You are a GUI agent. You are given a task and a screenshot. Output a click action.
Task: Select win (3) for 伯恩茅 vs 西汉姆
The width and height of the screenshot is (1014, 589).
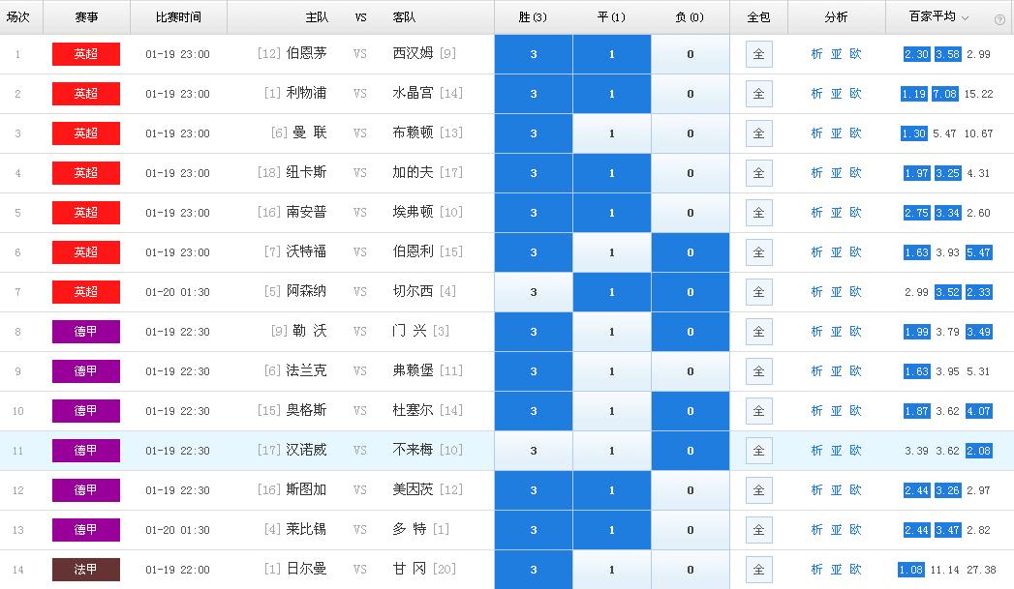click(534, 54)
